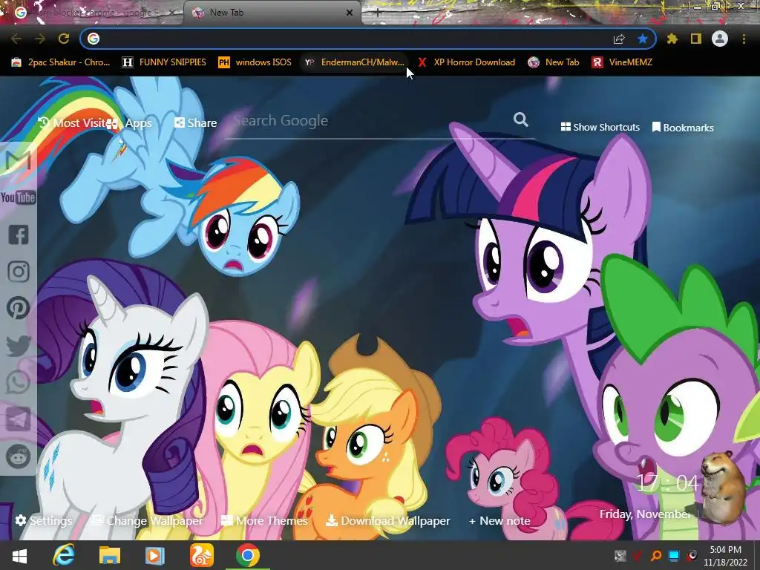Open the Facebook sidebar icon
The image size is (760, 570).
pos(19,235)
